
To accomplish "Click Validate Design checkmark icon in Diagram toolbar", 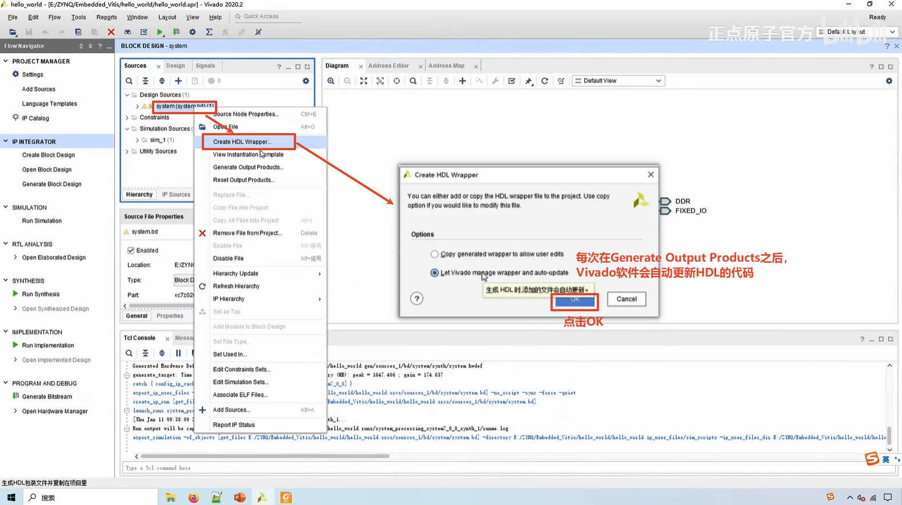I will click(x=512, y=81).
